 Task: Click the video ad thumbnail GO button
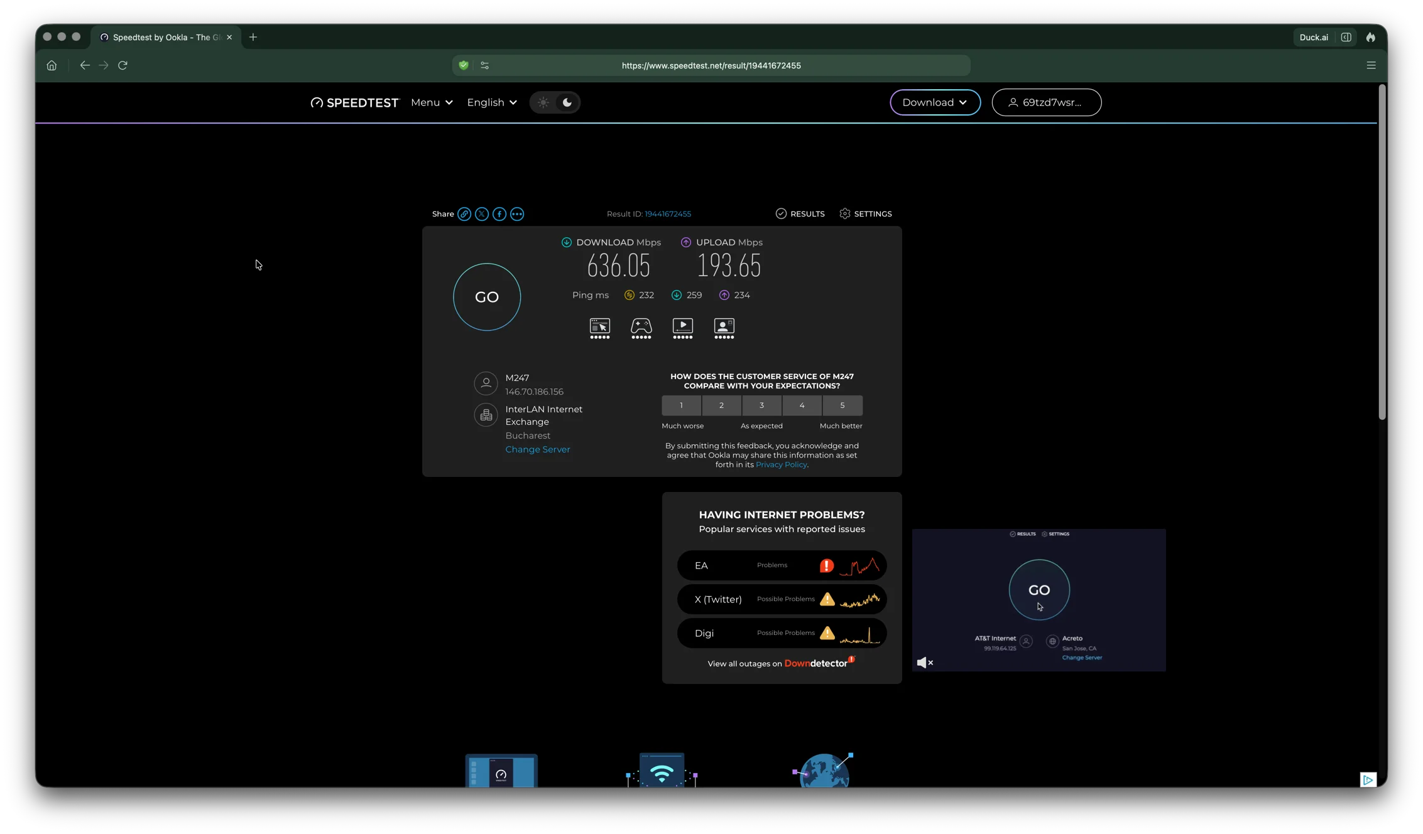pyautogui.click(x=1039, y=590)
